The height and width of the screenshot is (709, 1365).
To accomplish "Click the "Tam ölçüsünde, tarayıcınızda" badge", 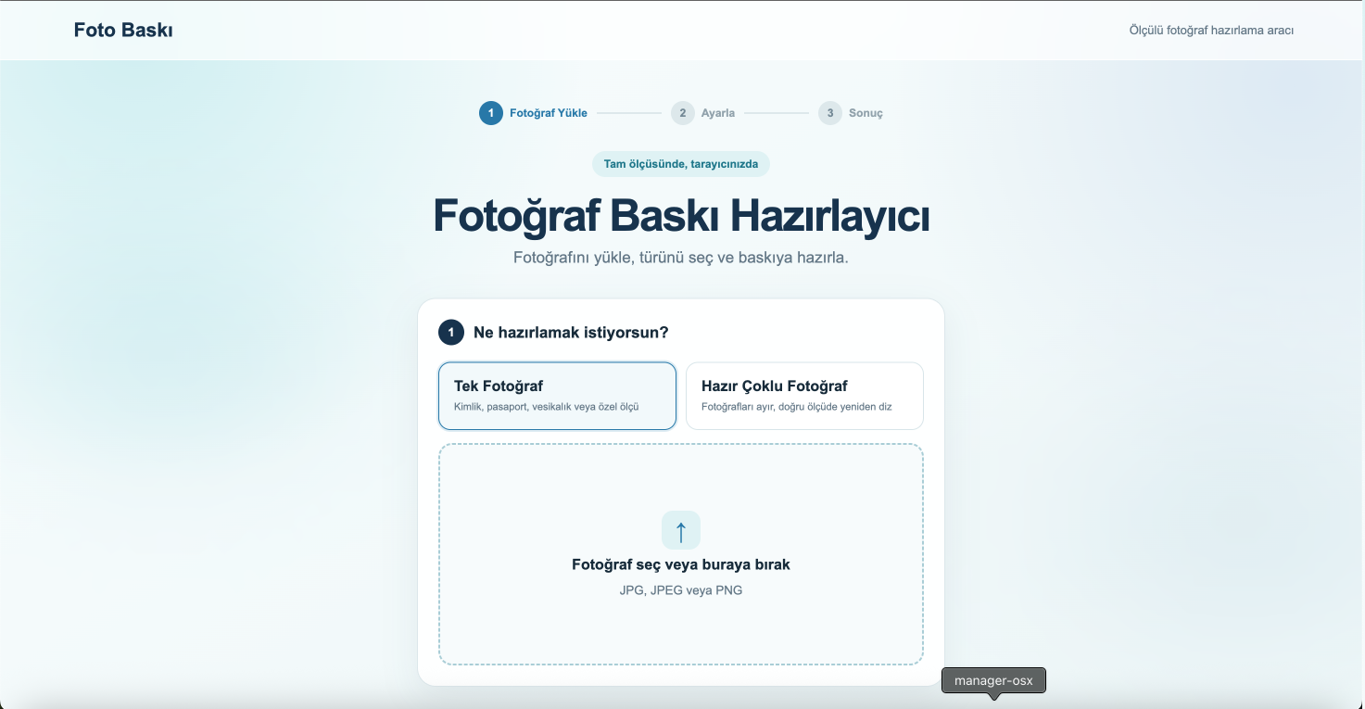I will (x=681, y=164).
